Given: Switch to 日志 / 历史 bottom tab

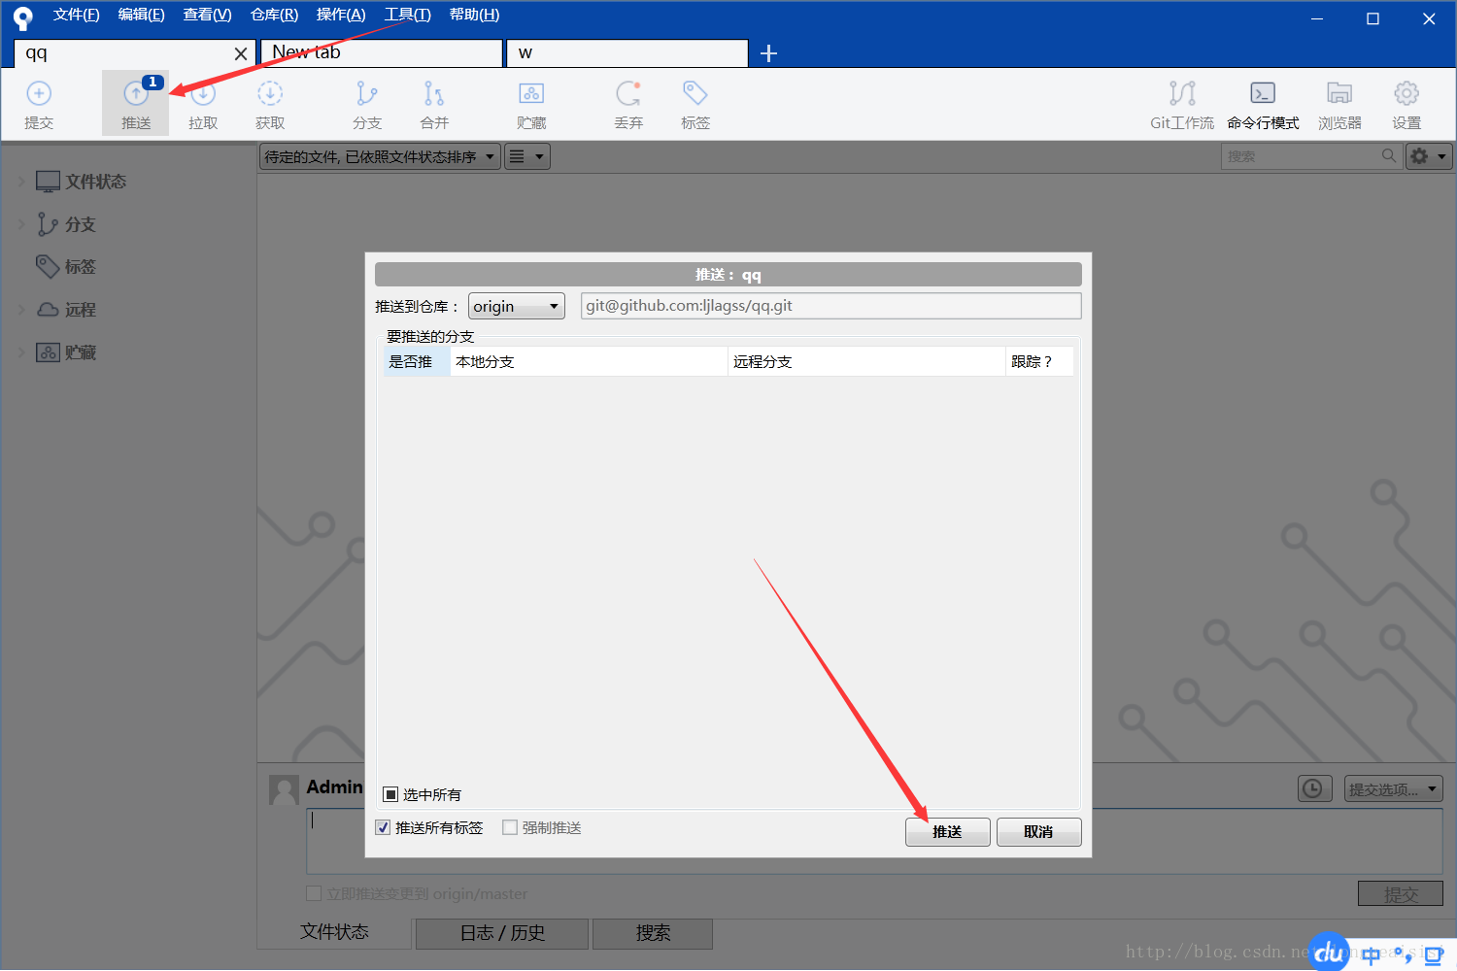Looking at the screenshot, I should [x=502, y=933].
